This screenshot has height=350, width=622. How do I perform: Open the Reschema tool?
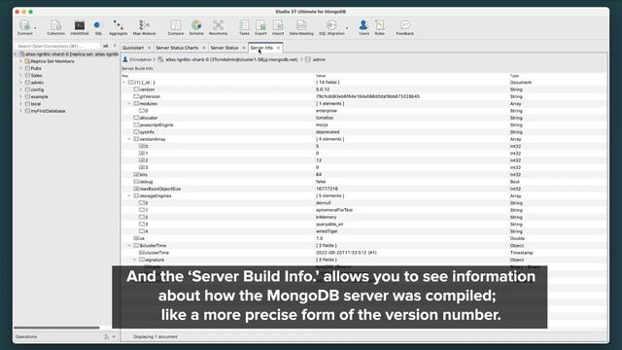click(218, 27)
